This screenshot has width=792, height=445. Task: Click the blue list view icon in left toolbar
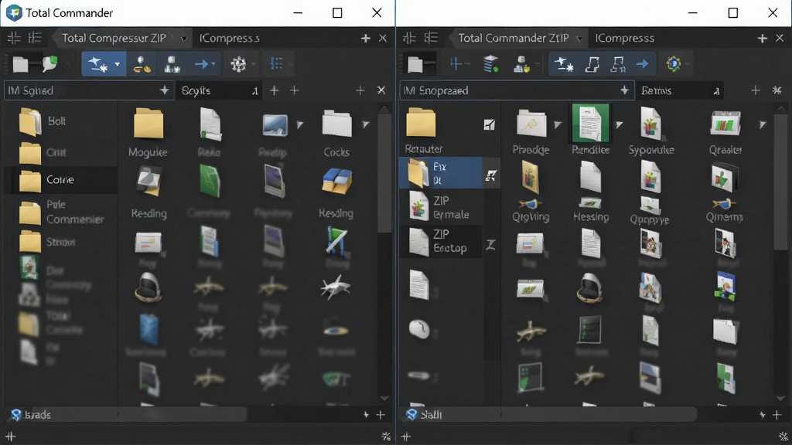point(276,63)
